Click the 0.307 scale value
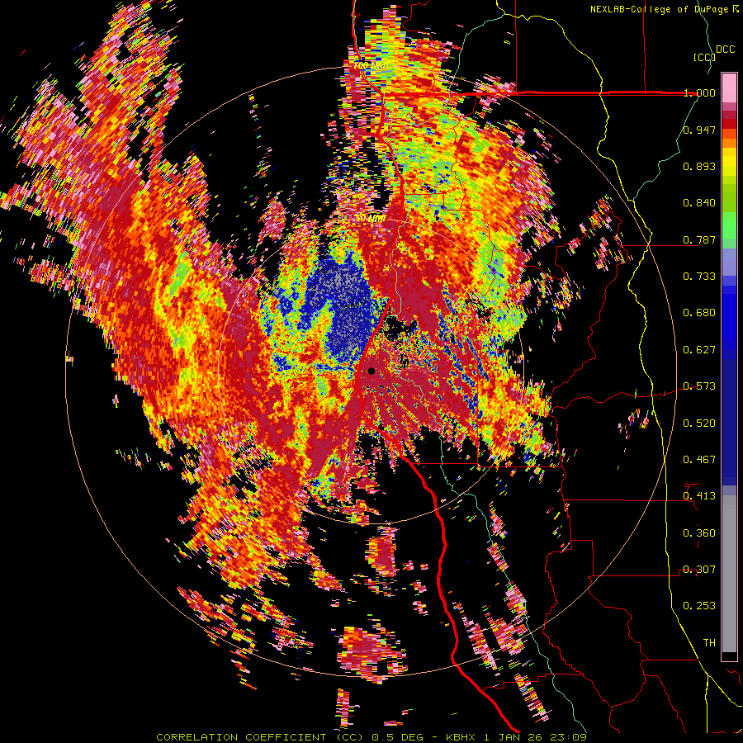The image size is (743, 743). click(699, 569)
